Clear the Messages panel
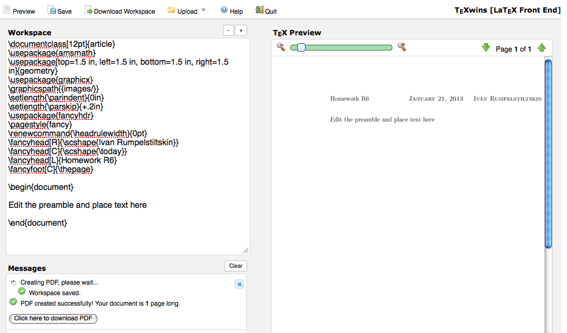567x333 pixels. (236, 266)
